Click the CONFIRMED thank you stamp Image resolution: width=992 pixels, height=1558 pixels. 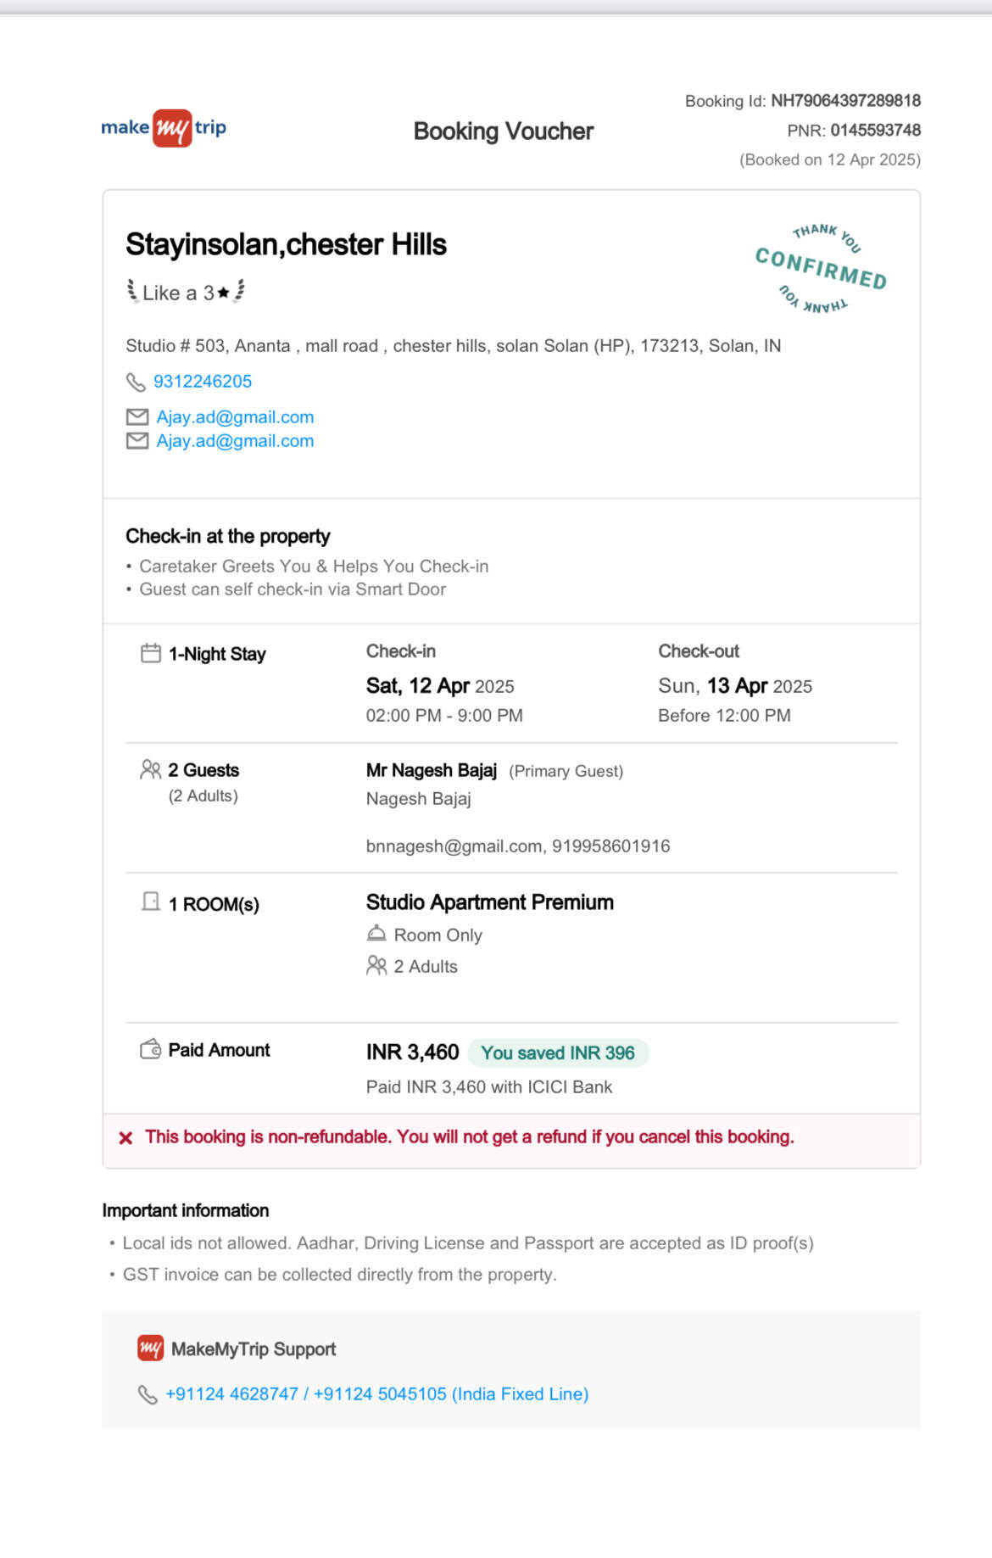point(821,268)
